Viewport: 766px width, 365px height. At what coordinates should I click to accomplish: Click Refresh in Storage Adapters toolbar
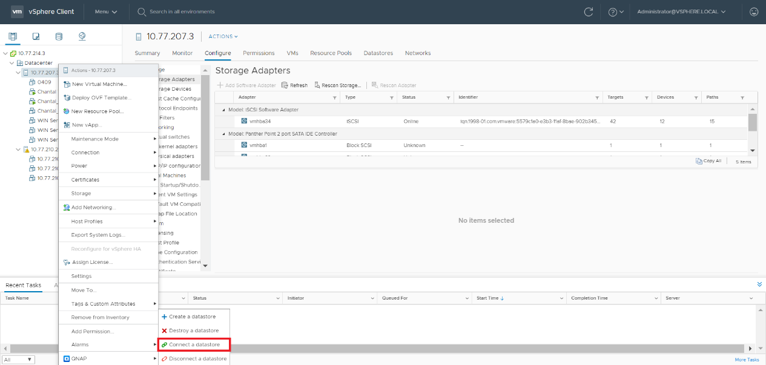[x=294, y=85]
